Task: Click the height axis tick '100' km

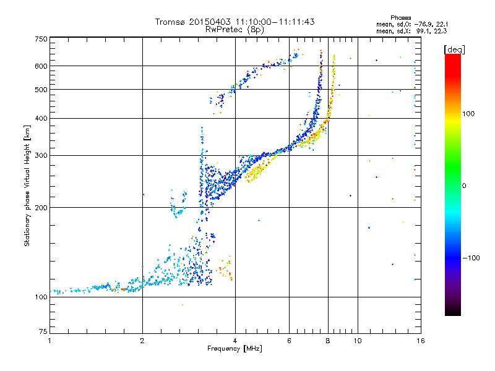Action: (x=41, y=297)
